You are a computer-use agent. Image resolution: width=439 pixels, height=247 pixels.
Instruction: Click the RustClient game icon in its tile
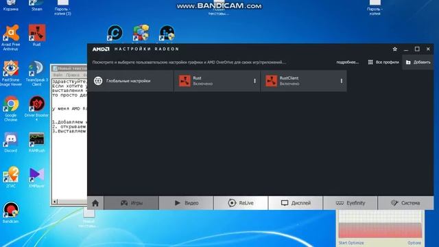pyautogui.click(x=272, y=81)
